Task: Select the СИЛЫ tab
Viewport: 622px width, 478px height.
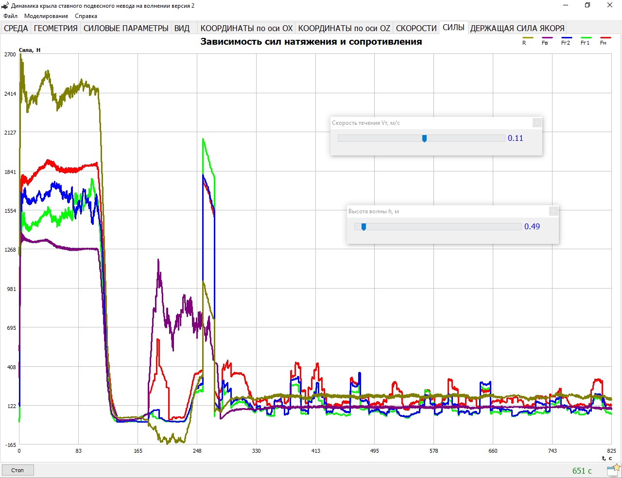Action: point(453,27)
